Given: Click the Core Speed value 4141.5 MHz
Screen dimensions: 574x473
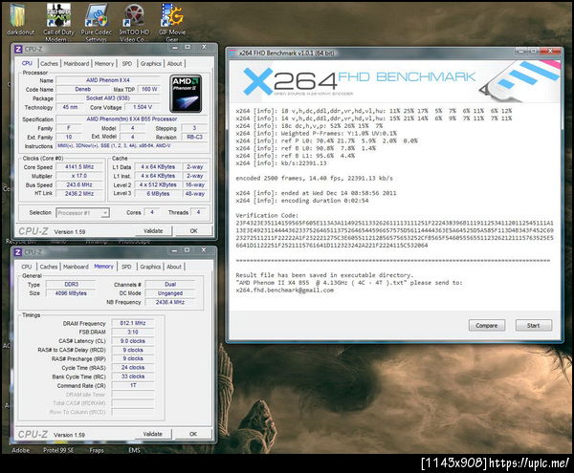Looking at the screenshot, I should [x=79, y=167].
